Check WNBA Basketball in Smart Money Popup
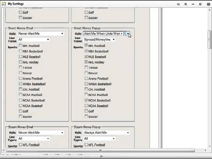212x159 pixels. (x=86, y=84)
